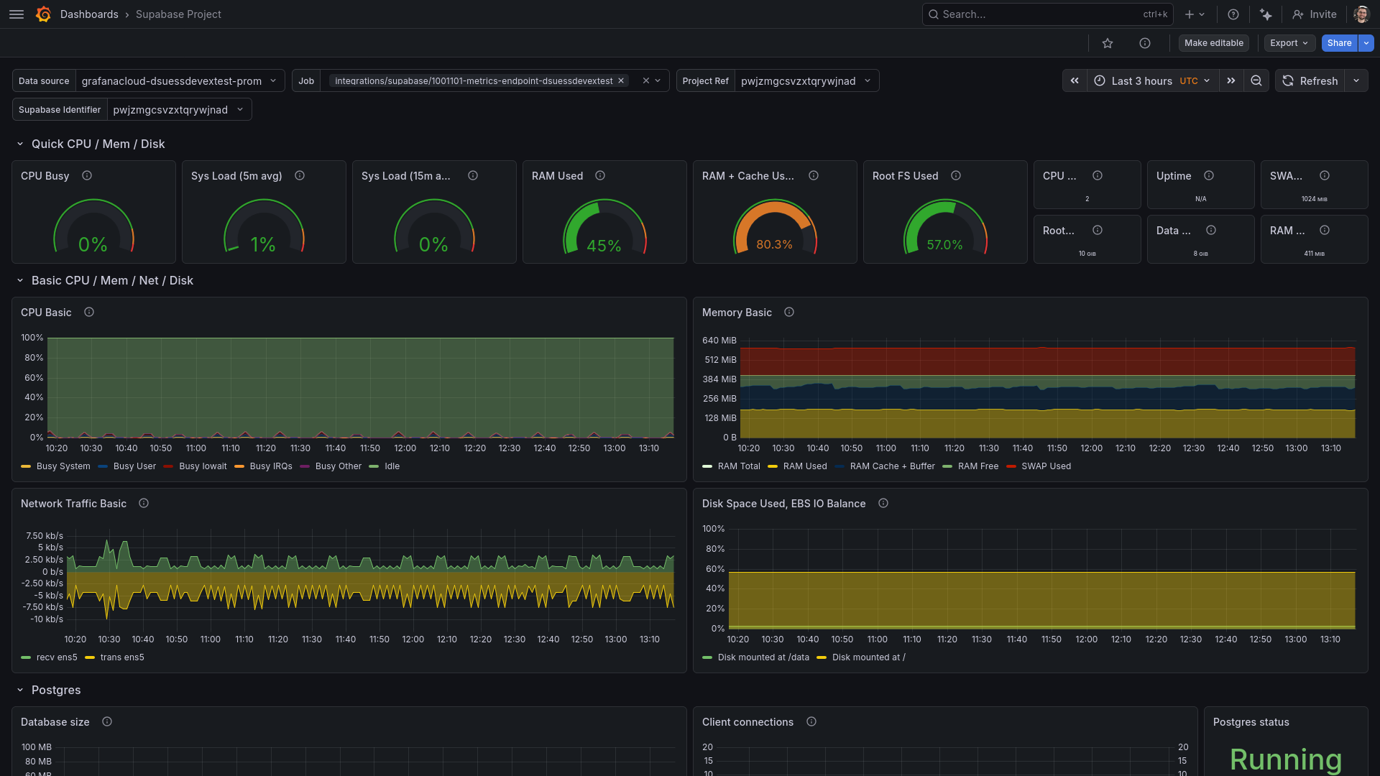This screenshot has height=776, width=1380.
Task: Click the CPU Busy panel info icon
Action: 86,175
